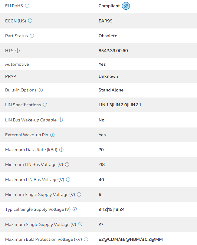Click Minimum Single Supply Voltage info icon

[x=79, y=194]
